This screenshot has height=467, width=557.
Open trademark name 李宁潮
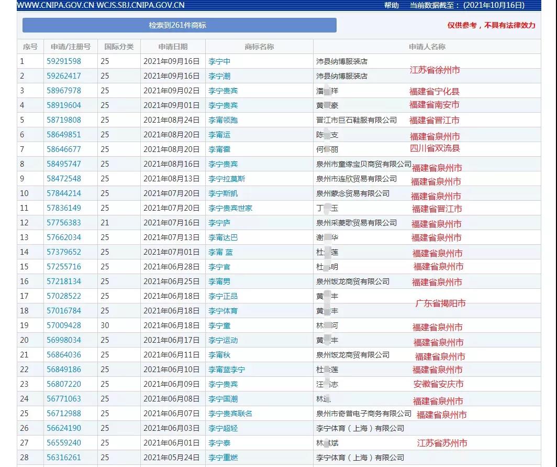pyautogui.click(x=219, y=76)
